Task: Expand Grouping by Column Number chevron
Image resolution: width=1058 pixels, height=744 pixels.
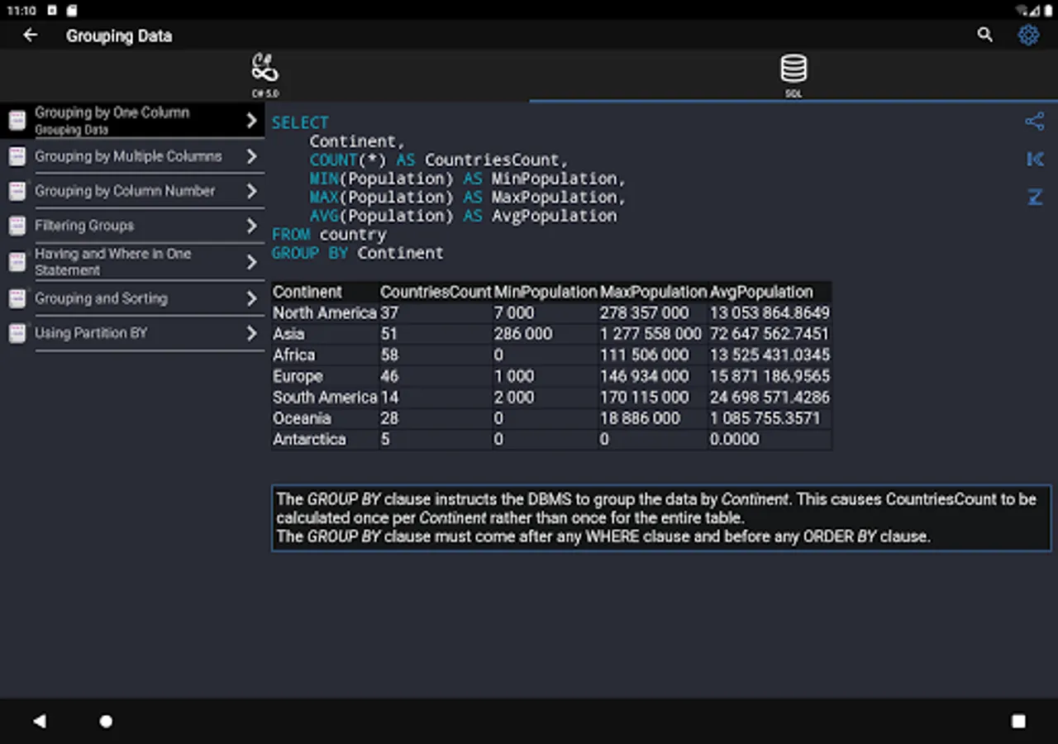Action: pos(252,191)
